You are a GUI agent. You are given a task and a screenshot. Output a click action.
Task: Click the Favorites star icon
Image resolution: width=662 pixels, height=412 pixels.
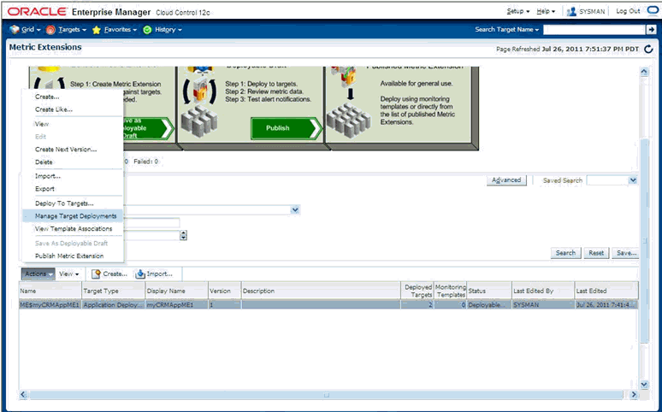click(x=97, y=30)
